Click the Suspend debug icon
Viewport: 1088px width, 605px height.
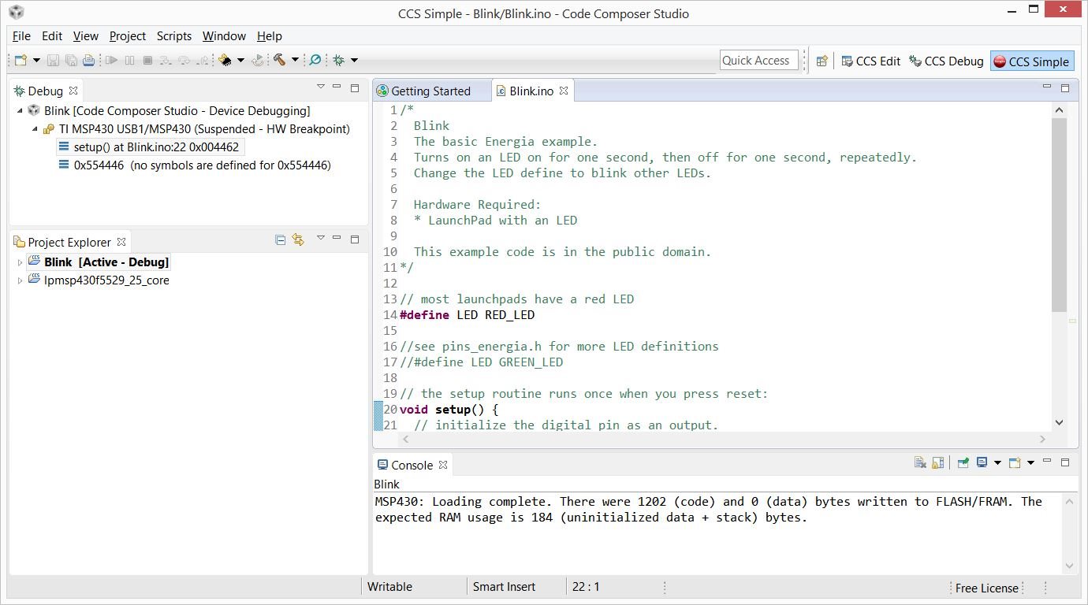pyautogui.click(x=129, y=60)
